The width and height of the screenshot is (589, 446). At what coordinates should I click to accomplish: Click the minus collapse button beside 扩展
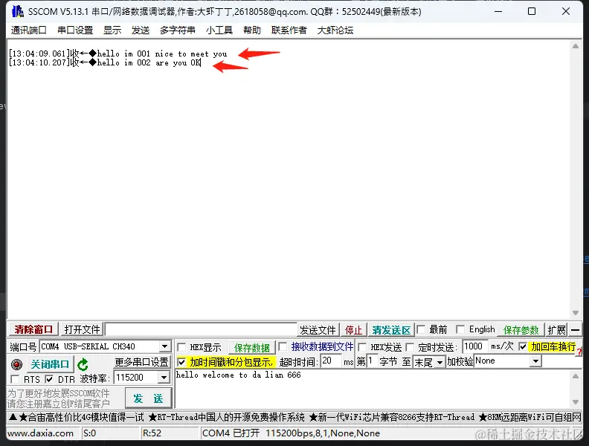click(x=575, y=330)
